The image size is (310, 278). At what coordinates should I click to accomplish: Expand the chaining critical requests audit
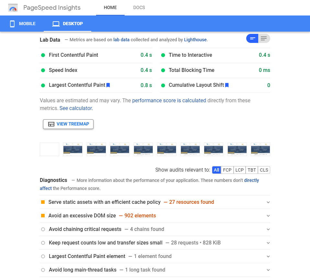[x=268, y=229]
